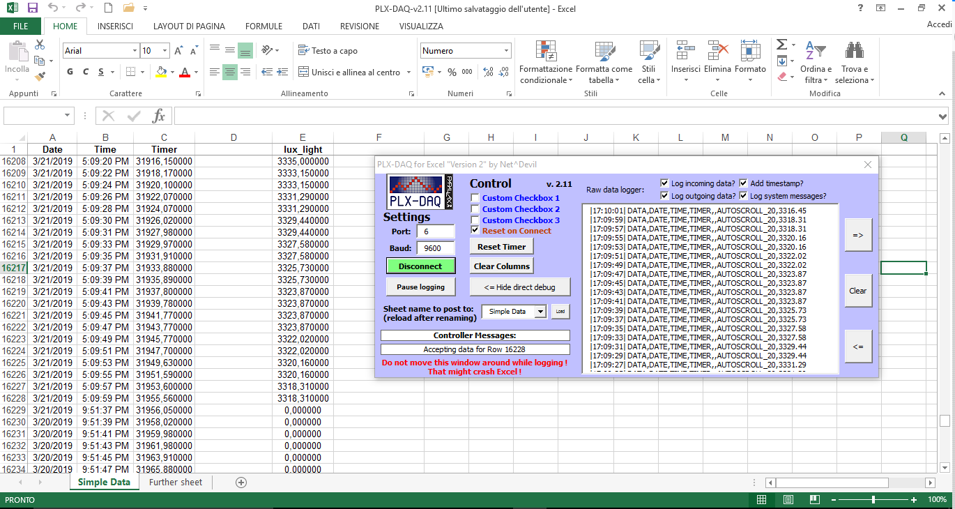
Task: Click the cell borders icon
Action: [x=131, y=72]
